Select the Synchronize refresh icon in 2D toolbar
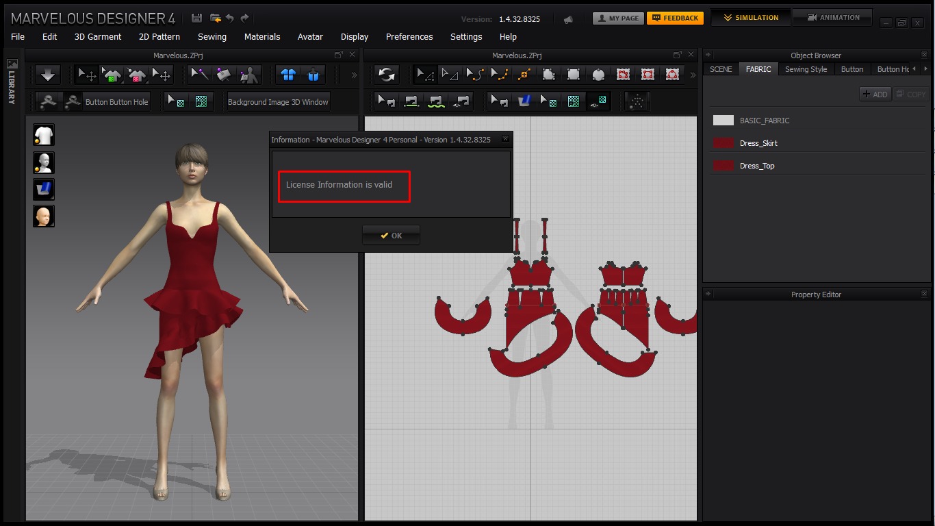935x526 pixels. tap(387, 75)
